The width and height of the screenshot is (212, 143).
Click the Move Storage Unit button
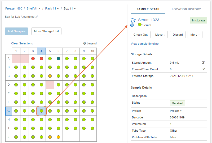click(x=46, y=31)
